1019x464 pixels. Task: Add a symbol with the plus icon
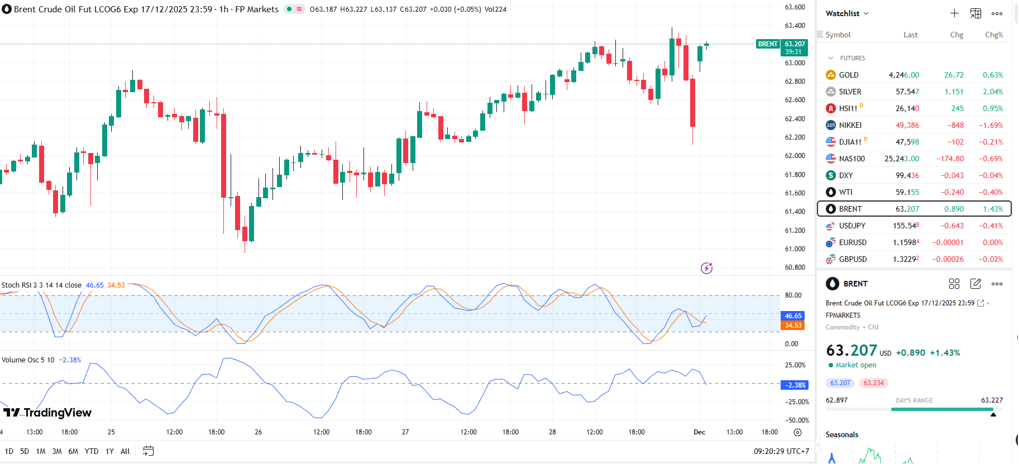(954, 13)
